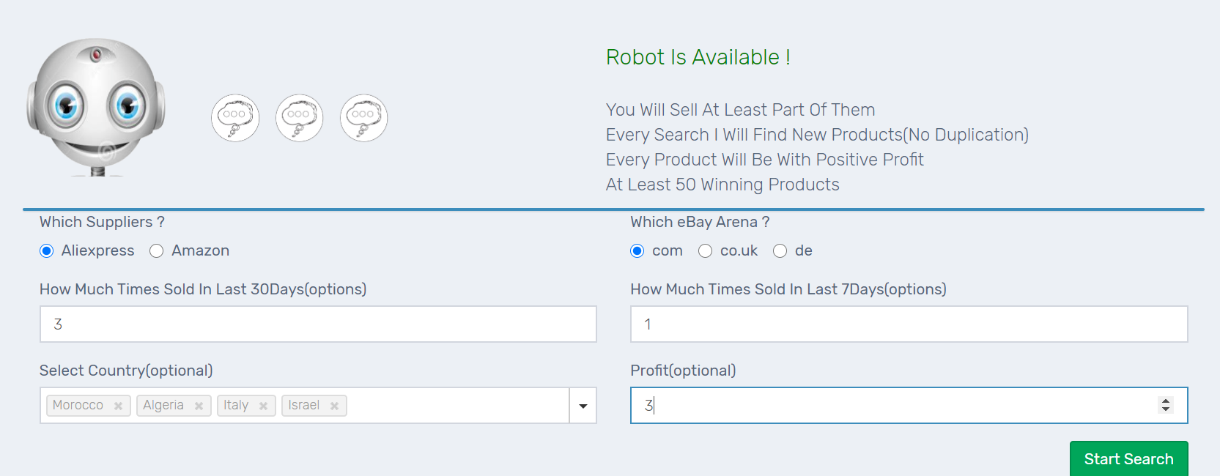Decrease the Profit value with down arrow
Screen dimensions: 1220x476
[x=1166, y=409]
